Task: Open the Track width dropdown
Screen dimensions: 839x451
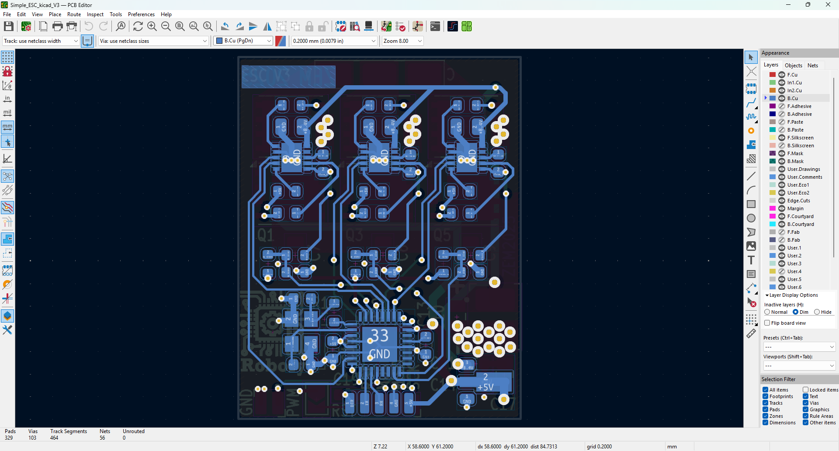Action: [41, 41]
